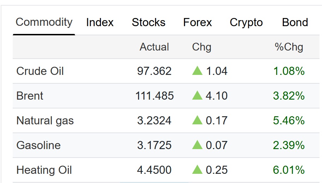Click Crude Oil change value 1.04
The width and height of the screenshot is (322, 183).
[x=217, y=71]
